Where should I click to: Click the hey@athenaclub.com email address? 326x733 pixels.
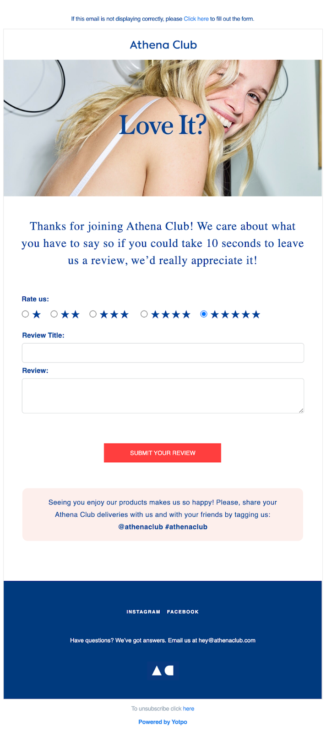(x=227, y=640)
